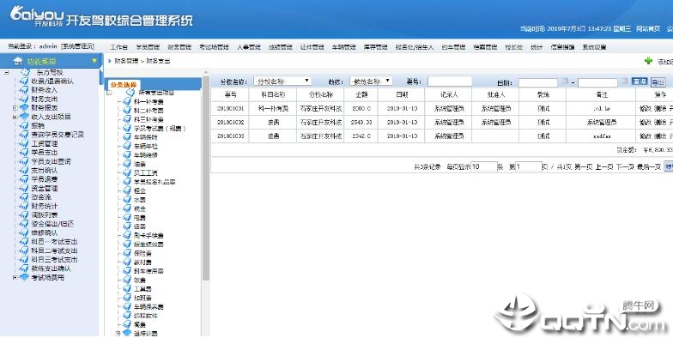Select 资金借出/归还 in the sidebar
This screenshot has width=673, height=338.
click(53, 224)
